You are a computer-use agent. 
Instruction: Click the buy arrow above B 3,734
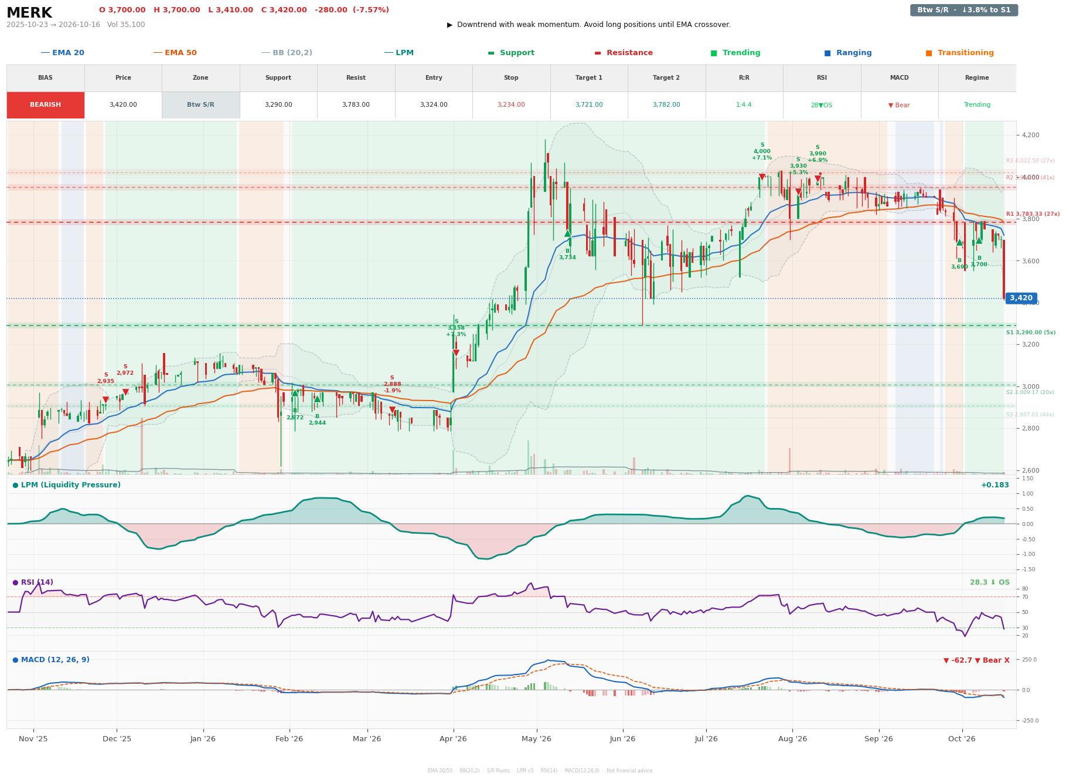[567, 233]
